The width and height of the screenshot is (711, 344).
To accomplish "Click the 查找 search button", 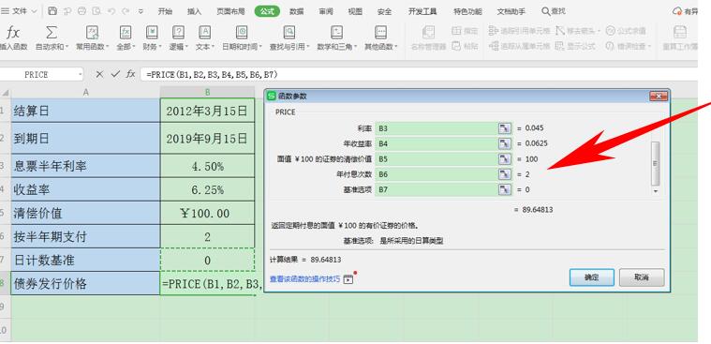I will tap(554, 11).
